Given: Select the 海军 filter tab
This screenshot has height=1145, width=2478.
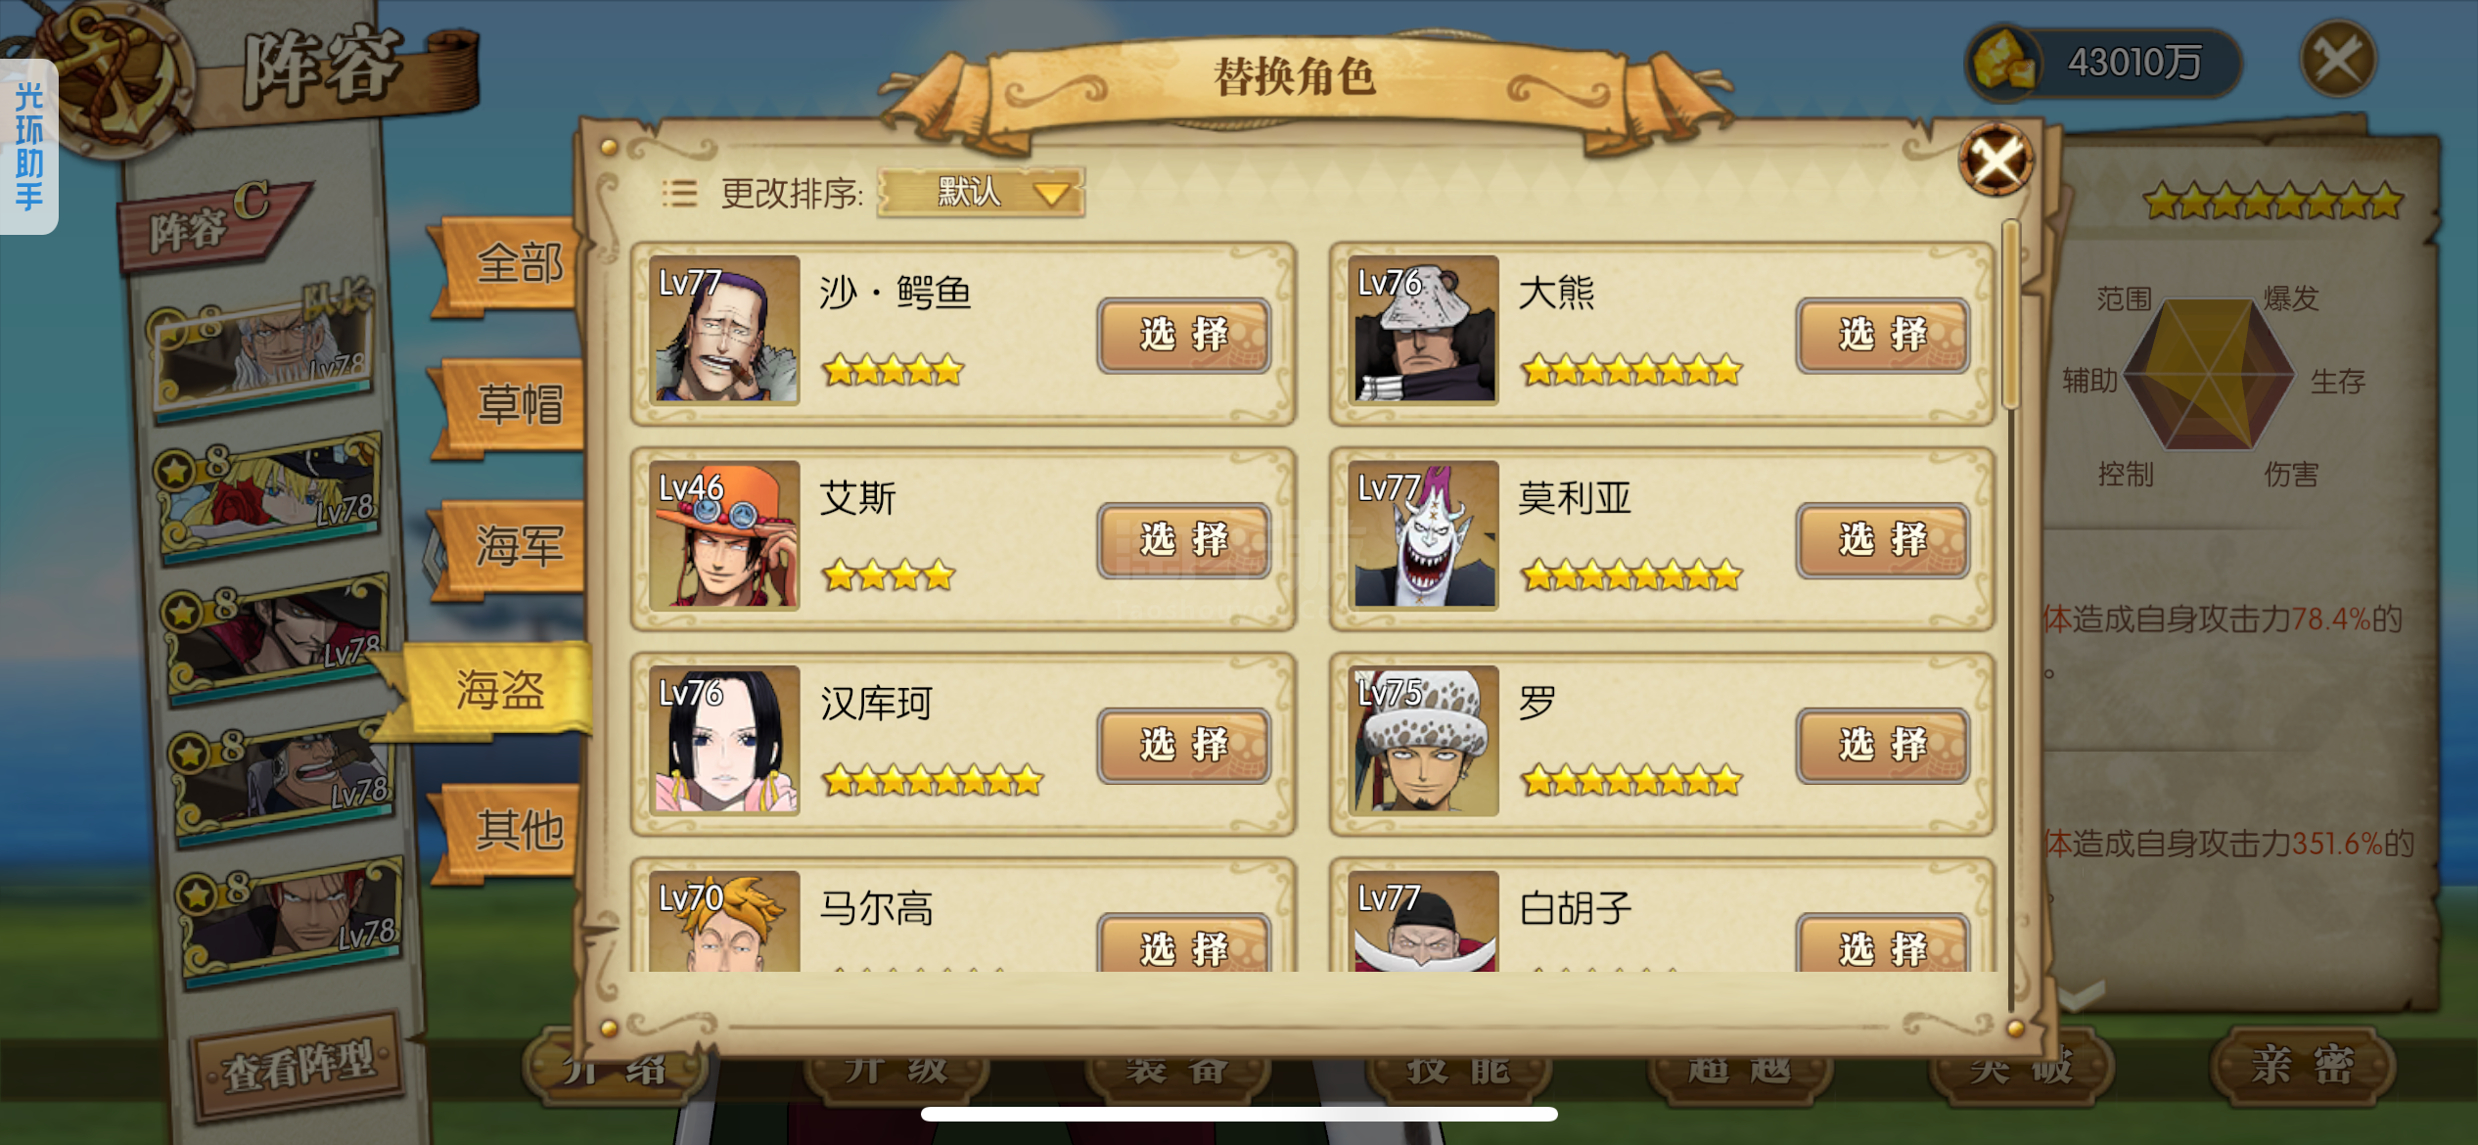Looking at the screenshot, I should pos(511,546).
